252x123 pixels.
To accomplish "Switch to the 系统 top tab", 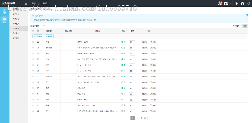I will (x=34, y=3).
